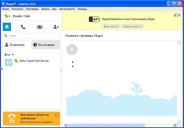Switch to the "Последние" tab
This screenshot has width=184, height=128.
[x=46, y=45]
